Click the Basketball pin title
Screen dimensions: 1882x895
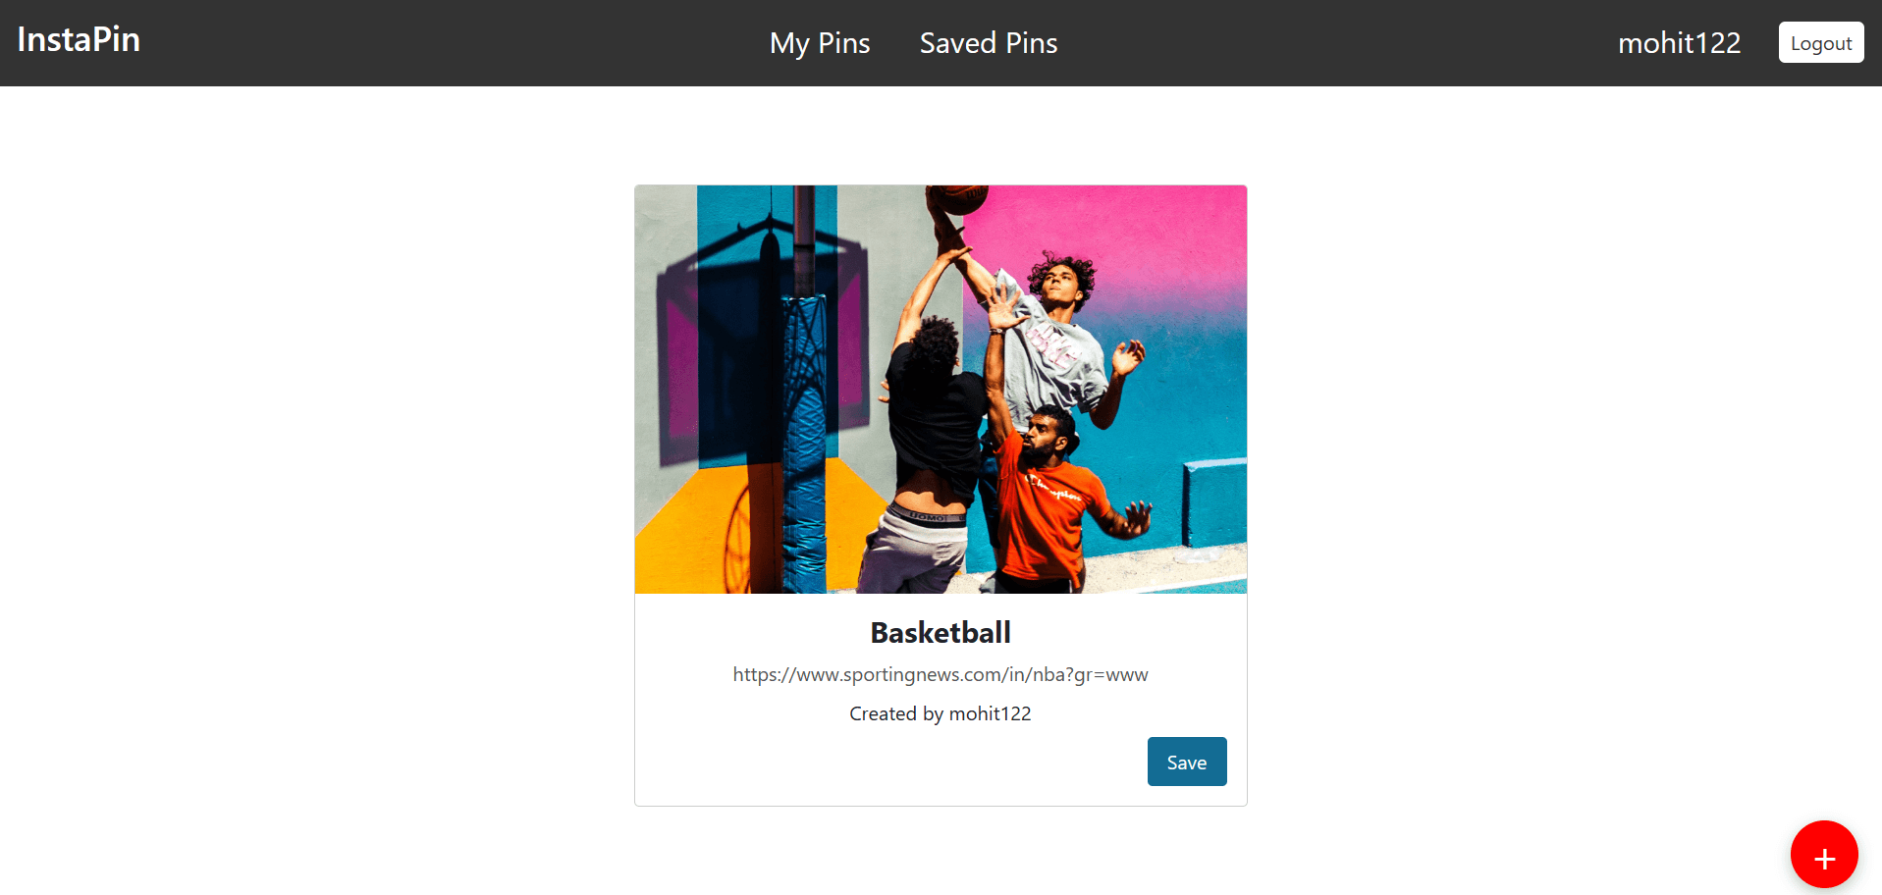tap(941, 633)
